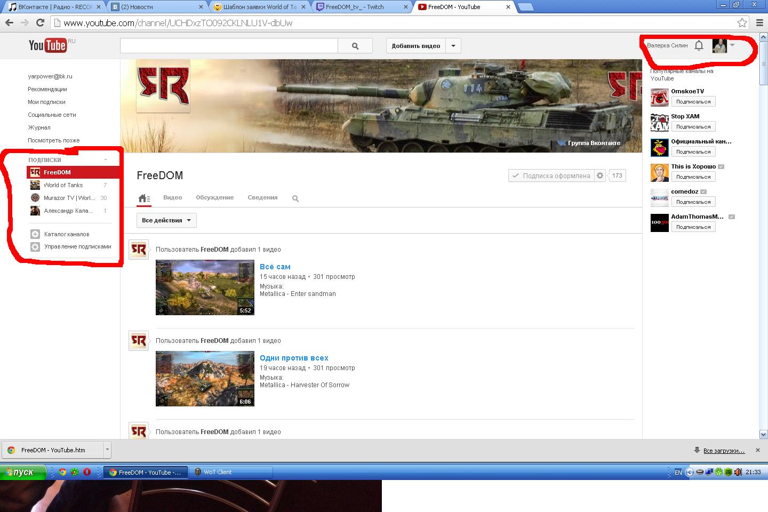768x512 pixels.
Task: Close the downloads bar
Action: click(x=757, y=450)
